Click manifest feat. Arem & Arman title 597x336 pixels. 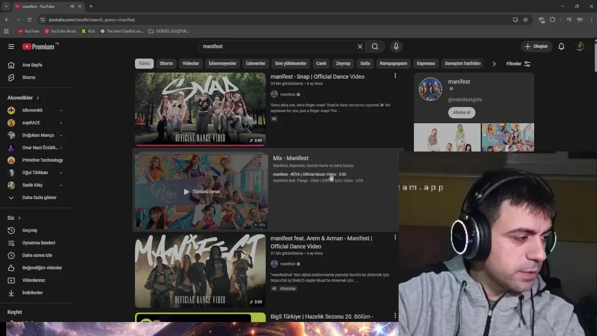tap(321, 242)
